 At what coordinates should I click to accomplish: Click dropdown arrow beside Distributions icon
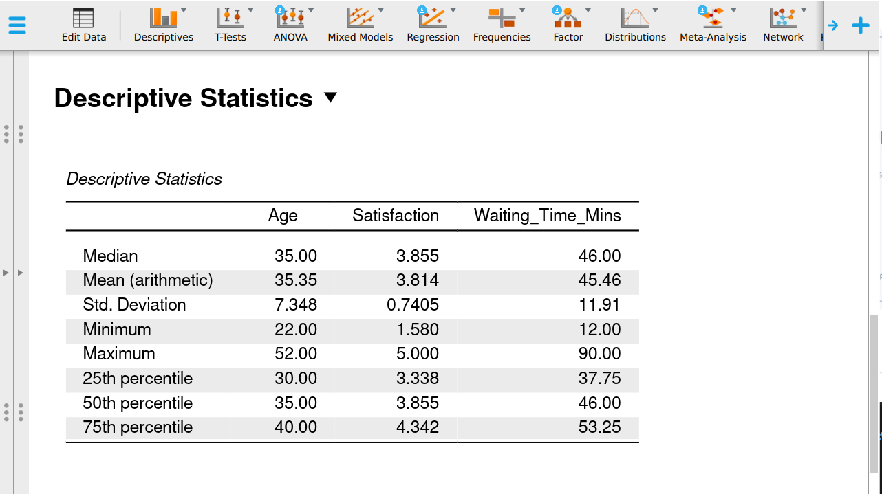(655, 10)
